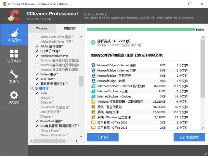
Task: Click Edge icon for Internet 历史 row
Action: [x=93, y=71]
